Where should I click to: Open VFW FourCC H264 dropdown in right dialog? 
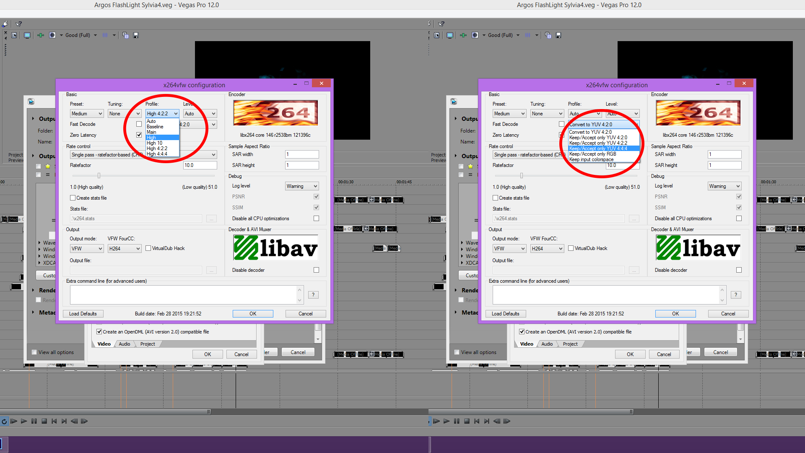click(547, 249)
